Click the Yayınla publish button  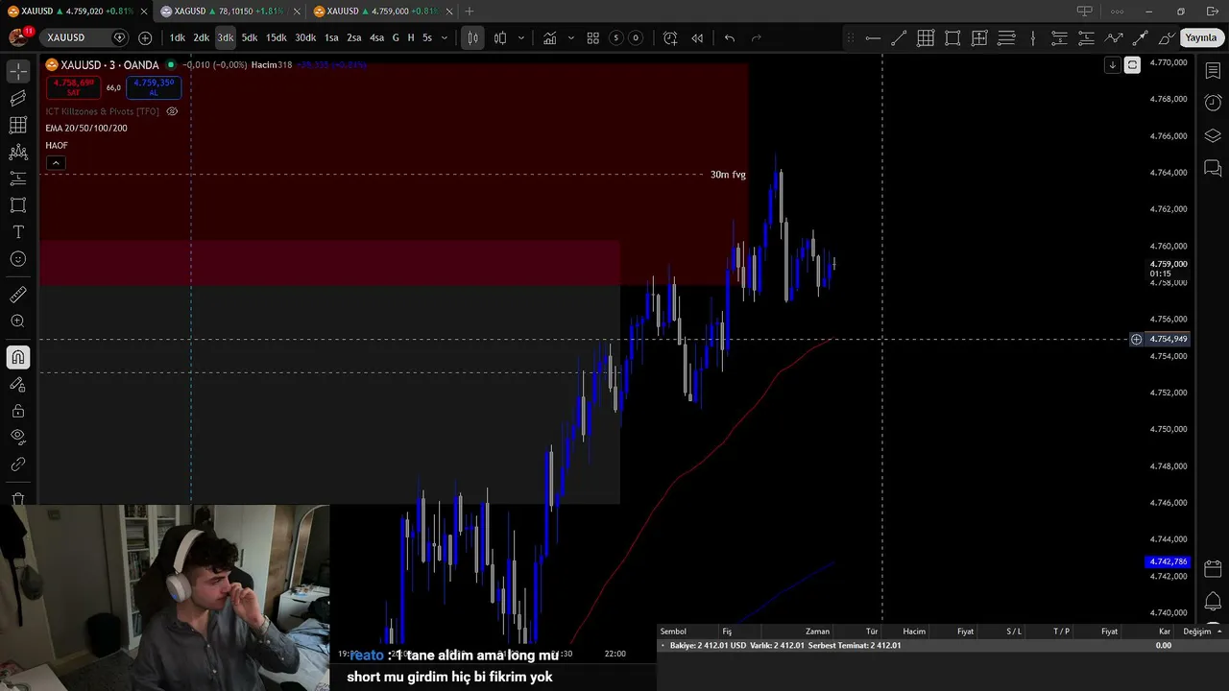1200,37
